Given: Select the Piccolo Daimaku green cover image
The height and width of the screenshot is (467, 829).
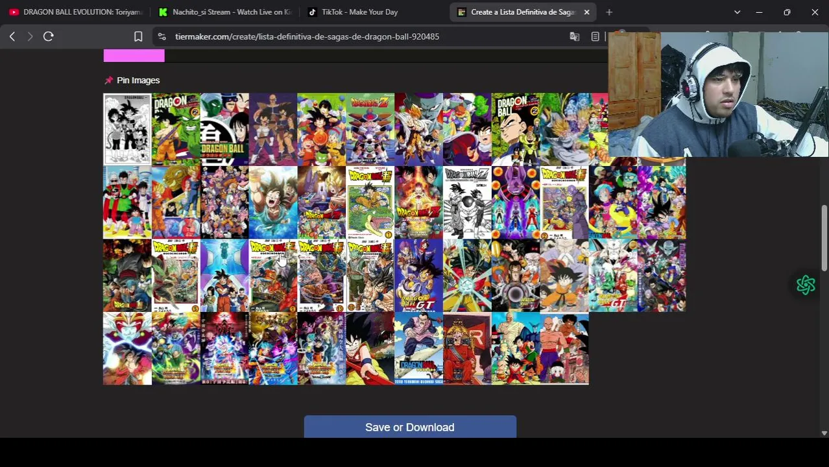Looking at the screenshot, I should [176, 129].
